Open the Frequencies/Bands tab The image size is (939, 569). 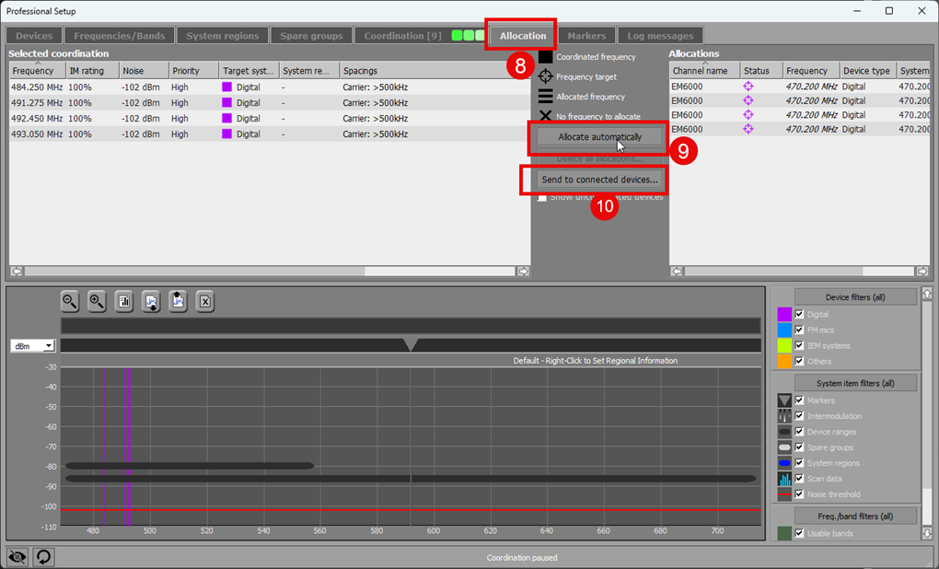click(120, 36)
